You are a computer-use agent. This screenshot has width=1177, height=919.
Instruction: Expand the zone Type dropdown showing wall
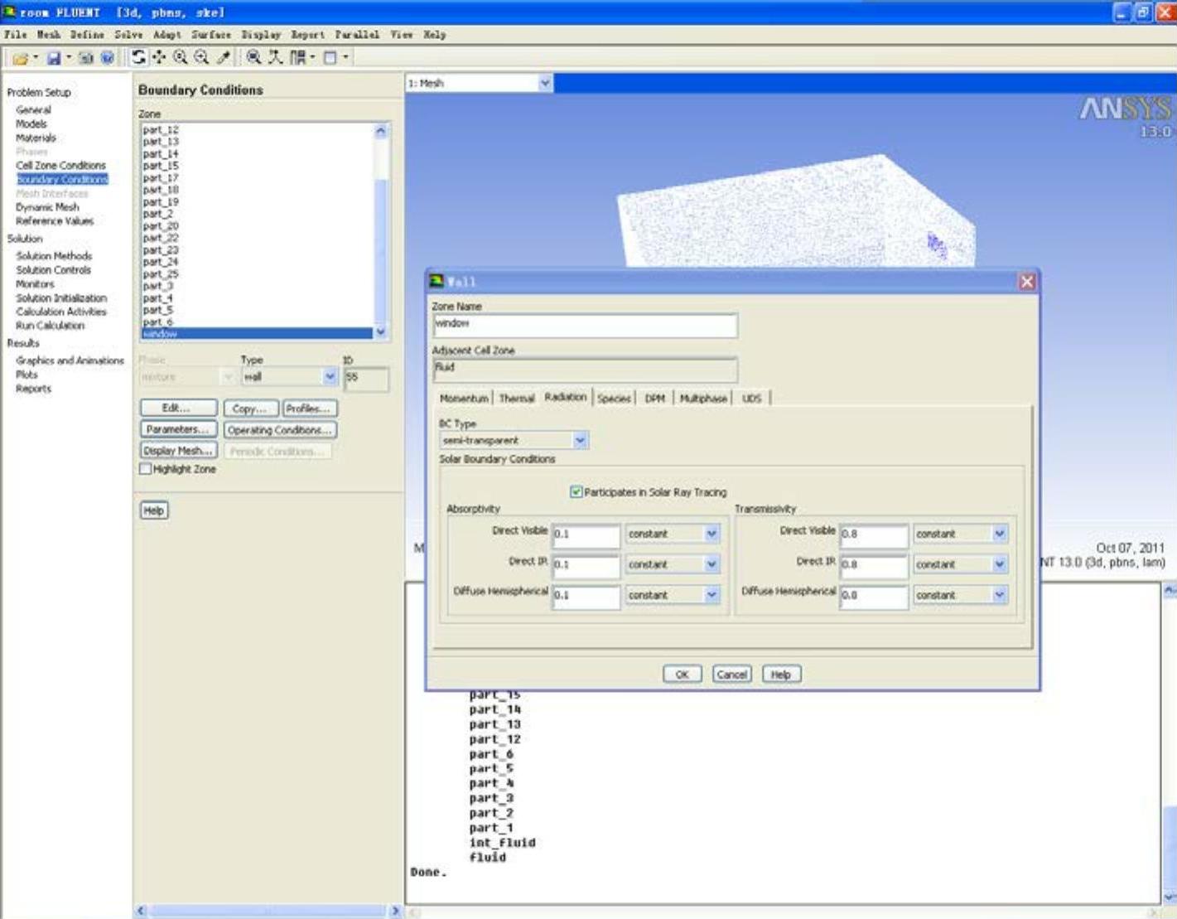[330, 377]
